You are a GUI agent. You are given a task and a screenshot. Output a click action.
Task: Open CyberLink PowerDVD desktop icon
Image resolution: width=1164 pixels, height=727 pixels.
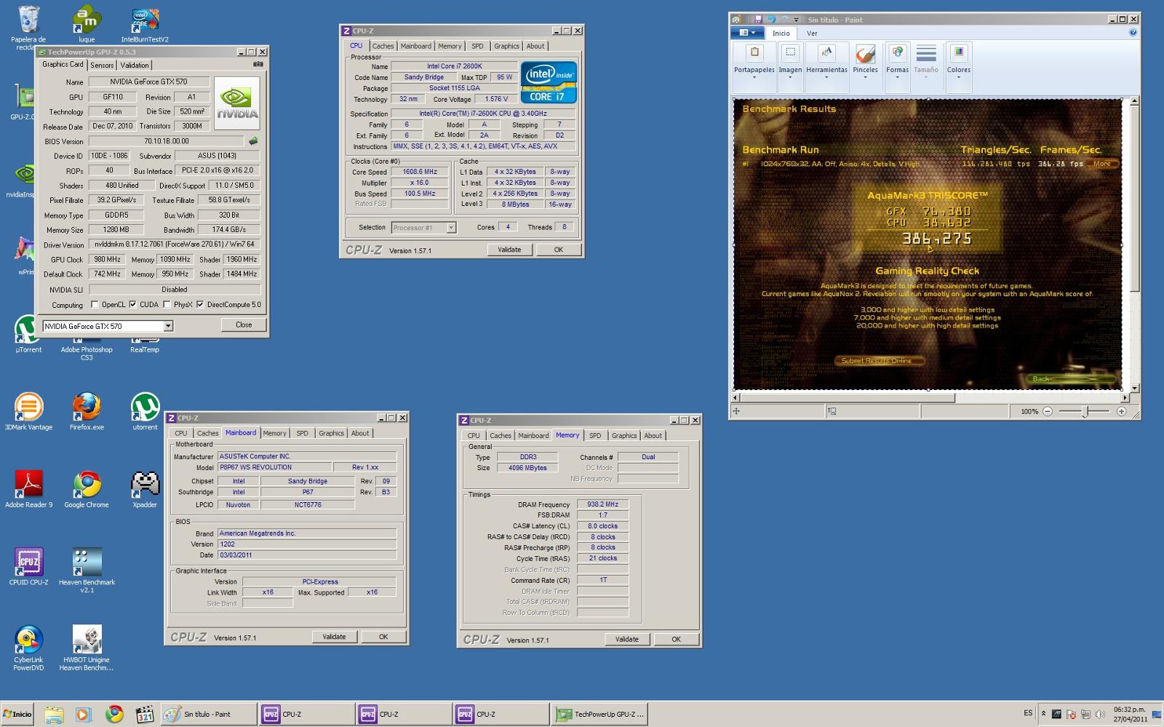pos(28,648)
